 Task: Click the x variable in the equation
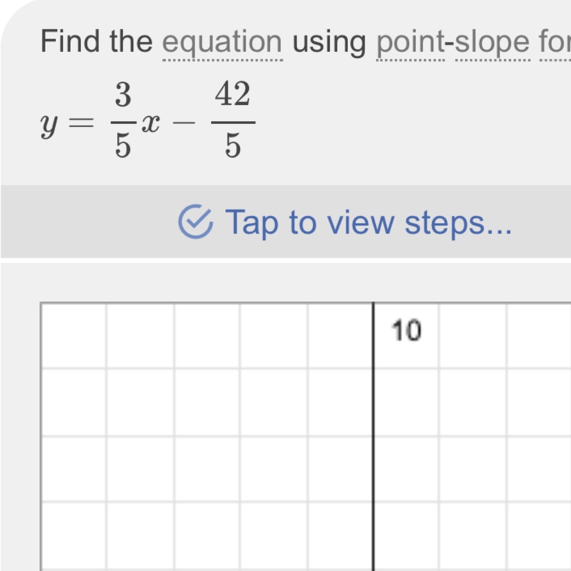pos(151,123)
